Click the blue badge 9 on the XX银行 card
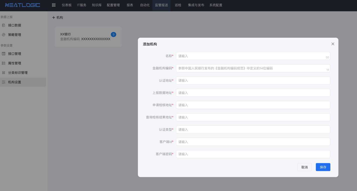357x191 pixels. click(x=114, y=34)
